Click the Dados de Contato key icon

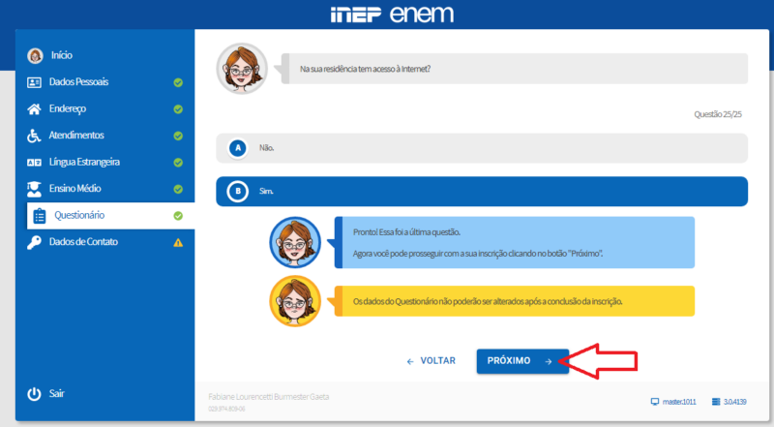[35, 242]
